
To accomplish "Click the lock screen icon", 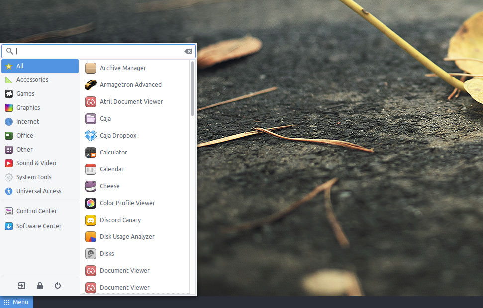I will (x=40, y=286).
